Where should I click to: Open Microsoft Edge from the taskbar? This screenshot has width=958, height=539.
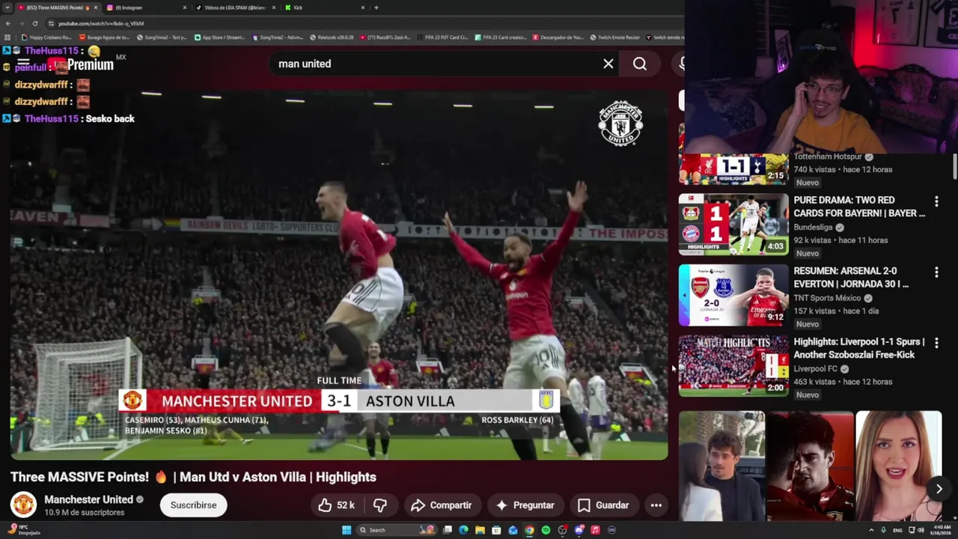[463, 530]
